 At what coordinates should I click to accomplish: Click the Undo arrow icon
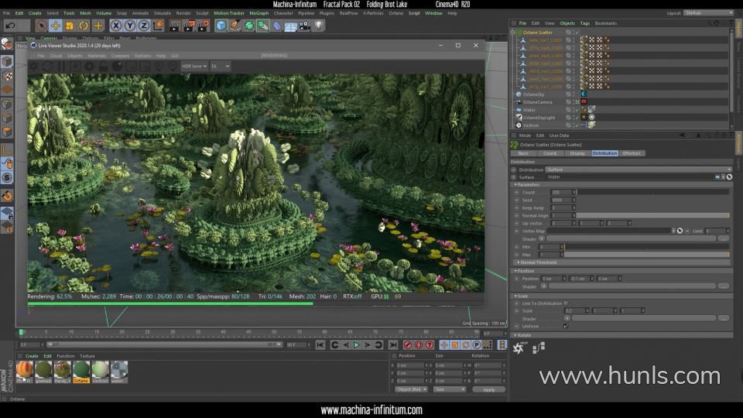point(10,26)
